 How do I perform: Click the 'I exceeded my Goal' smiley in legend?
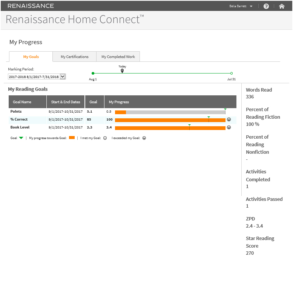click(x=144, y=138)
